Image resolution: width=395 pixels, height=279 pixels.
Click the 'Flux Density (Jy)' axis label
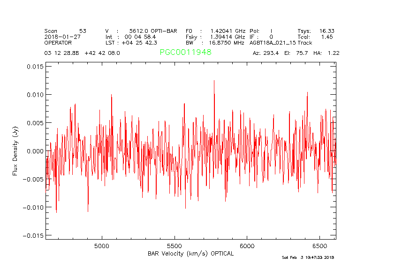pos(15,151)
